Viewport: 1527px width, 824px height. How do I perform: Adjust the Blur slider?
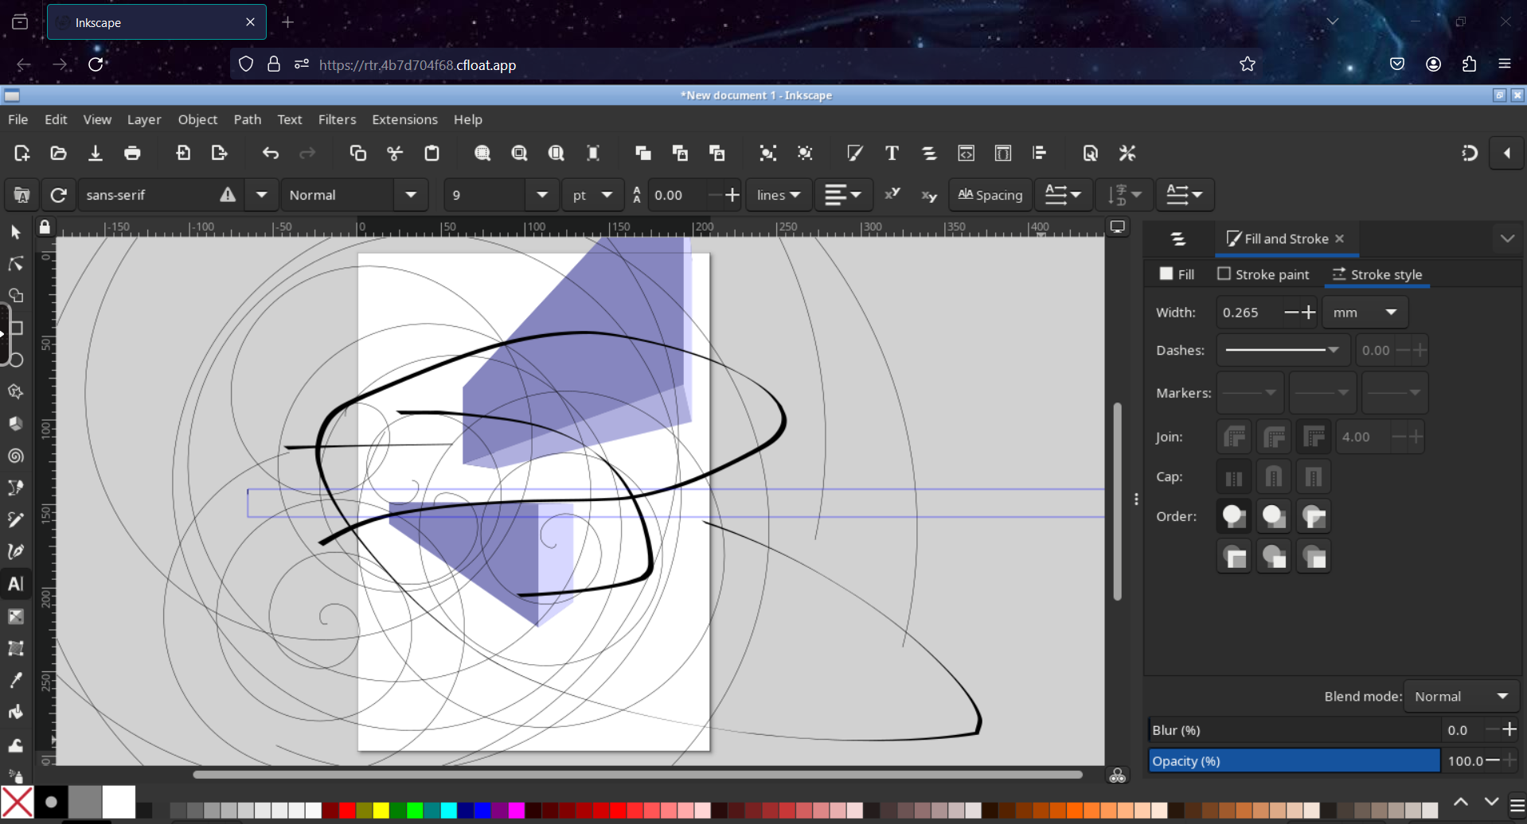point(1294,730)
